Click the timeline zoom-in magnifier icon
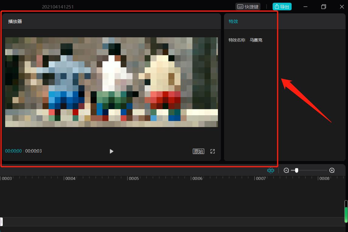Viewport: 348px width, 232px height. (332, 170)
